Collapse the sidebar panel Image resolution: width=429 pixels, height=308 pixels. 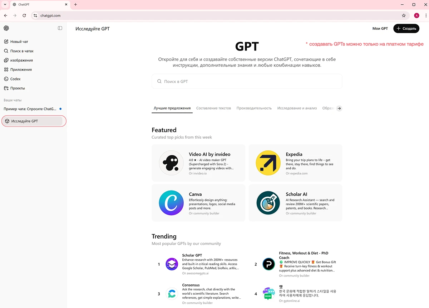click(59, 28)
